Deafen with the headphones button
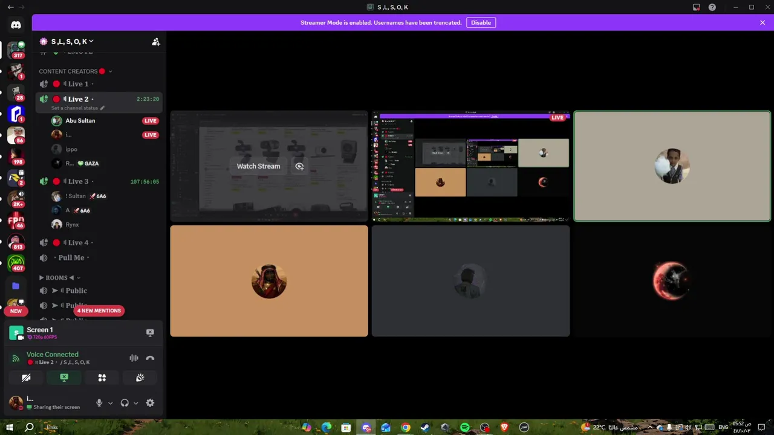The width and height of the screenshot is (774, 435). pos(125,403)
